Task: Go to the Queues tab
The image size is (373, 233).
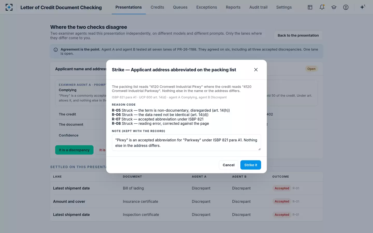Action: pos(180,7)
